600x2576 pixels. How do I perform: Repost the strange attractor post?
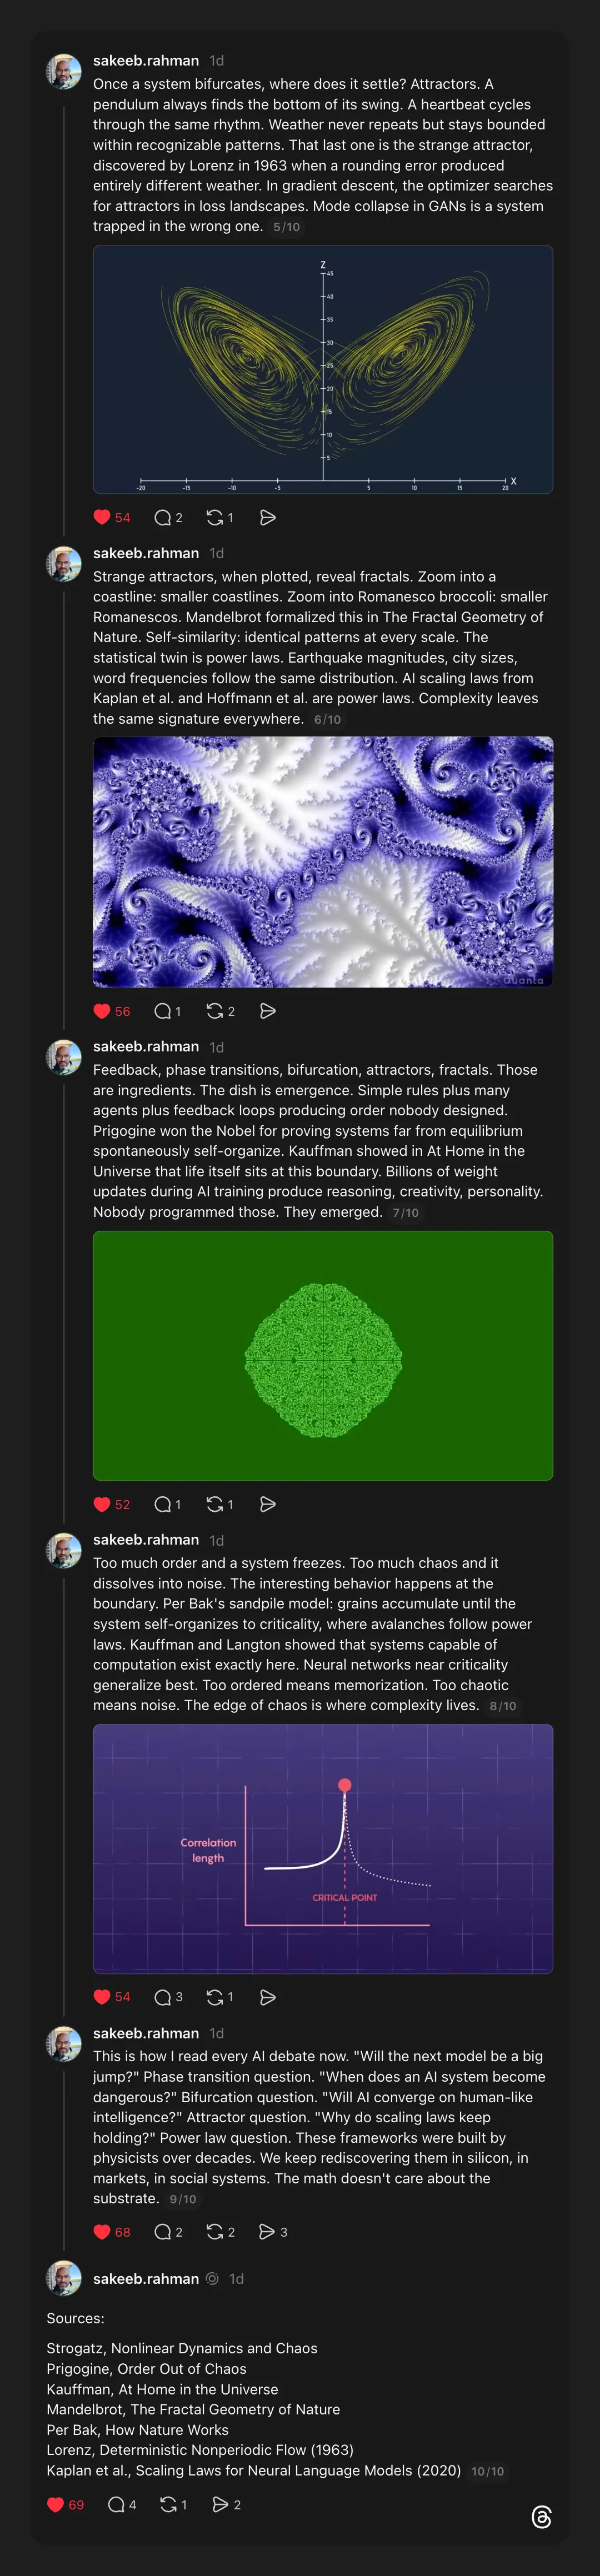pos(215,517)
